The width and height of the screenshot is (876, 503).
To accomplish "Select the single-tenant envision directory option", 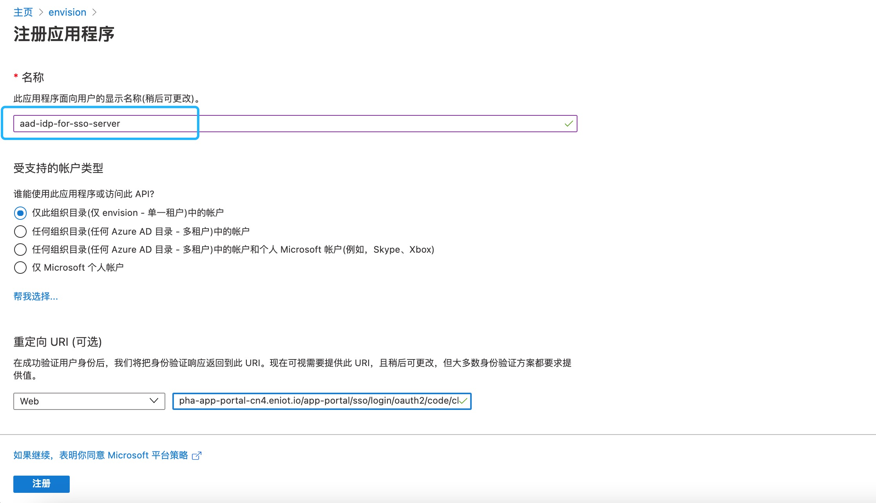I will click(x=20, y=213).
